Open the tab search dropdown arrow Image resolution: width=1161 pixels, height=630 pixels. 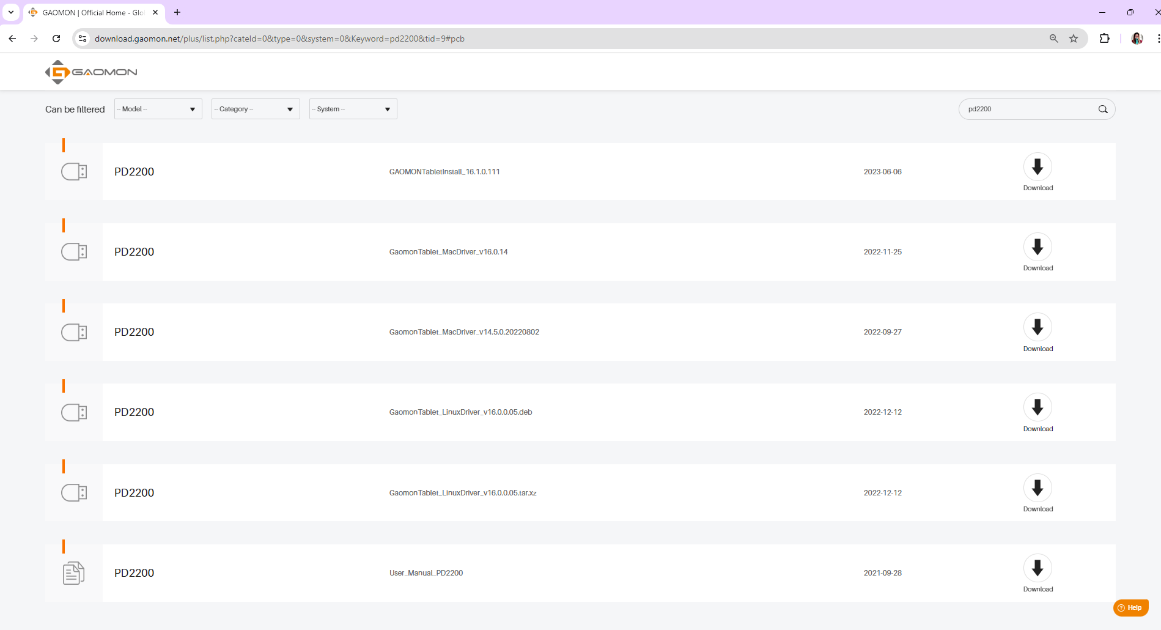point(11,12)
